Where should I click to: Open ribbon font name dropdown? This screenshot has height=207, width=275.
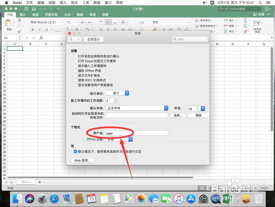(63, 22)
